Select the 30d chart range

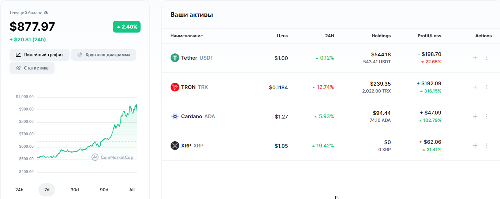coord(75,190)
